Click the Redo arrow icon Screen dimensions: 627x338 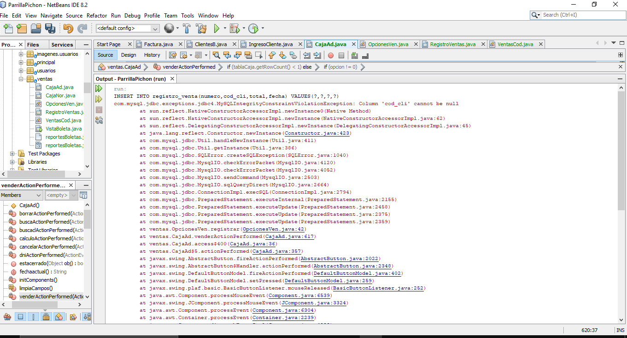click(x=82, y=29)
